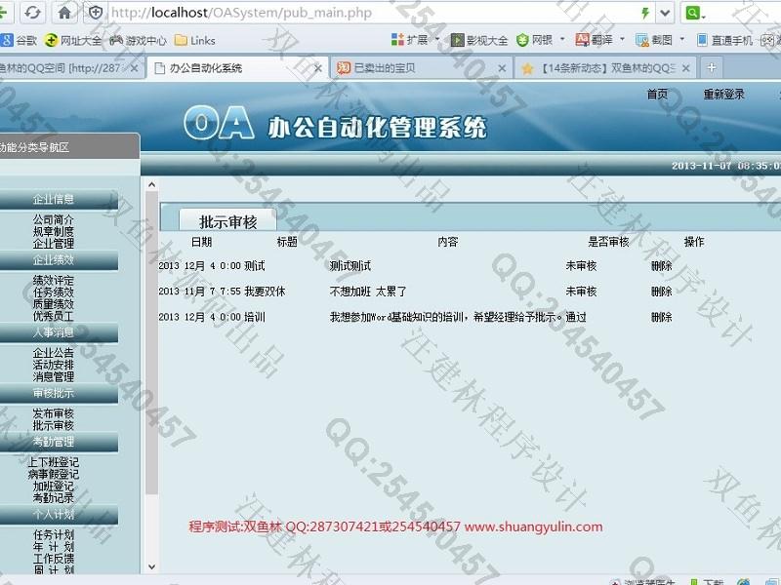
Task: Open 企业公告 in sidebar
Action: click(54, 353)
